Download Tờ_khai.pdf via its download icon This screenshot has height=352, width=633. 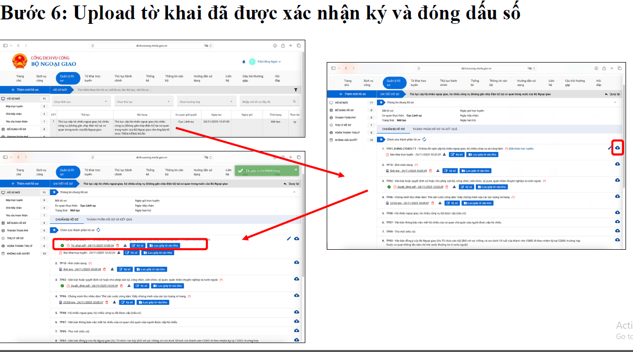125,245
